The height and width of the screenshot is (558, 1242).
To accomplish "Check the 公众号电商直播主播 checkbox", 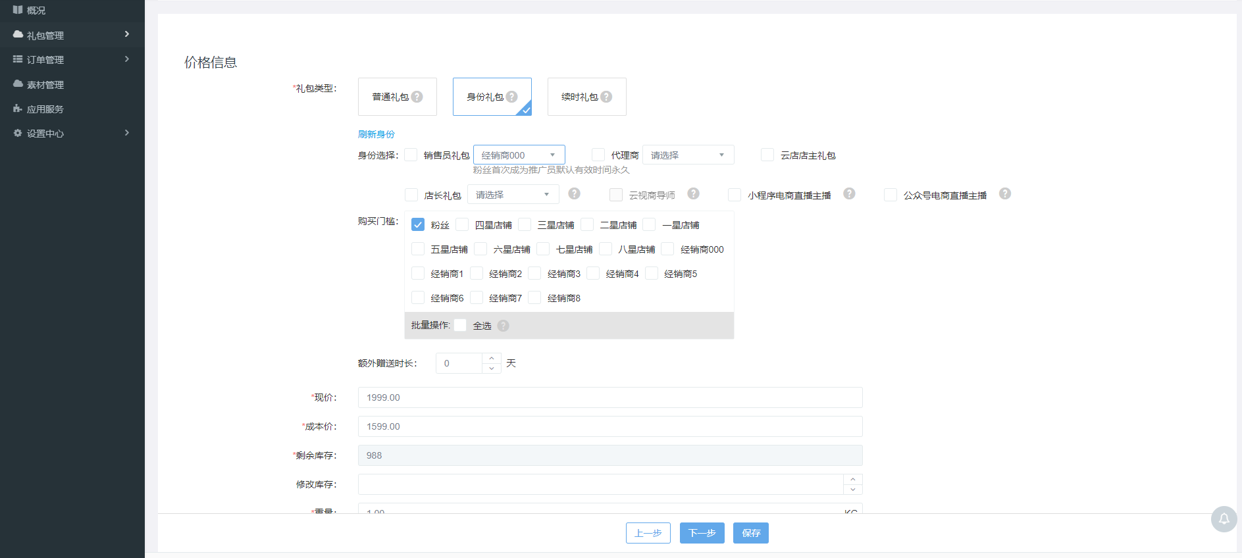I will tap(891, 195).
